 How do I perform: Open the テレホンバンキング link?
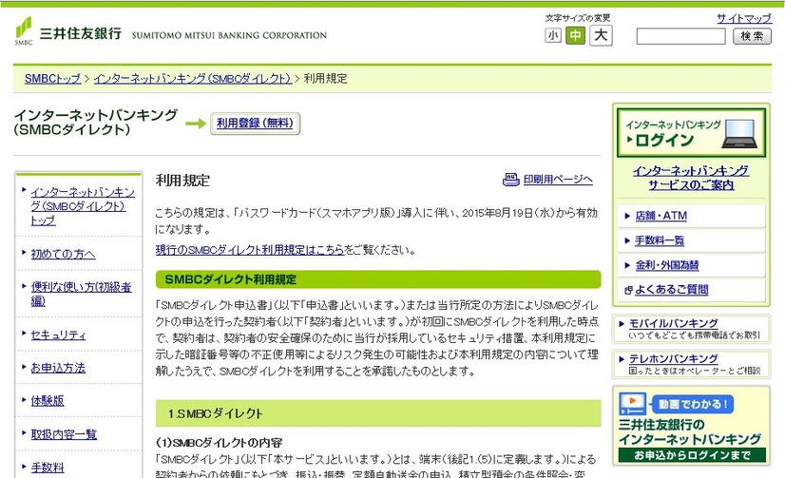(674, 359)
